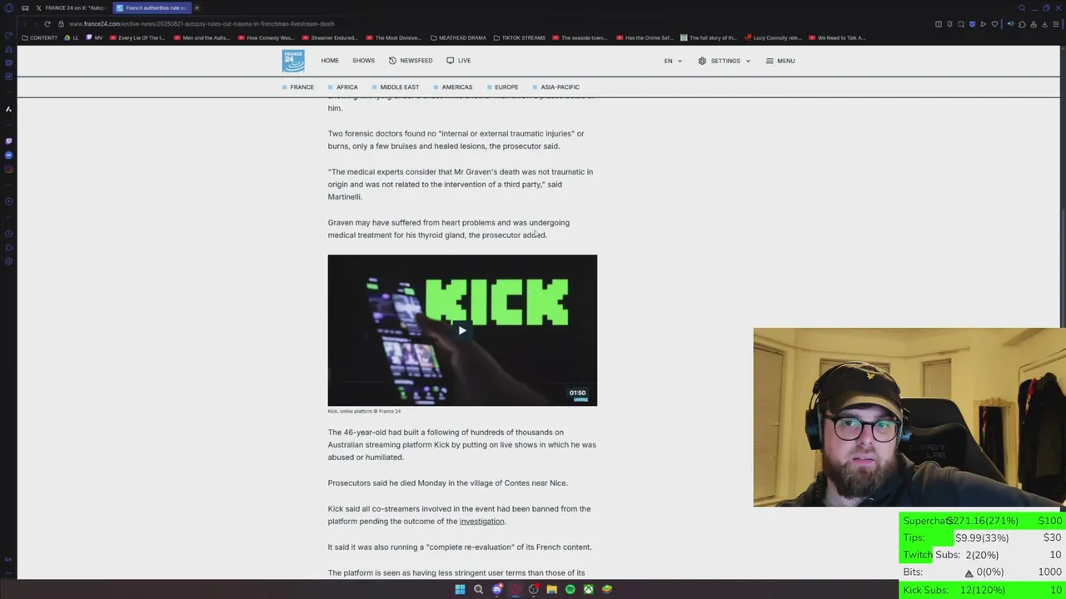Open the Aria AI icon in the sidebar
1066x599 pixels.
pyautogui.click(x=8, y=109)
